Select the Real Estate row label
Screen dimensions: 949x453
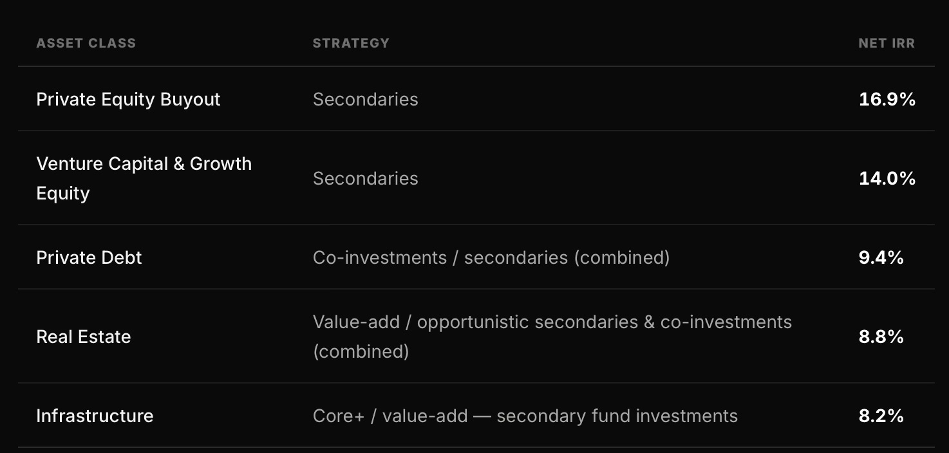(x=84, y=337)
